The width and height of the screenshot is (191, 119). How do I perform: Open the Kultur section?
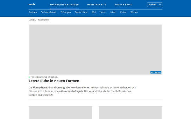123,12
